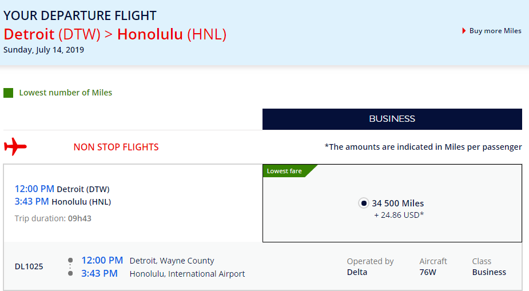The height and width of the screenshot is (291, 529).
Task: Click the 3:43 PM Honolulu (HNL) arrival line
Action: (63, 202)
